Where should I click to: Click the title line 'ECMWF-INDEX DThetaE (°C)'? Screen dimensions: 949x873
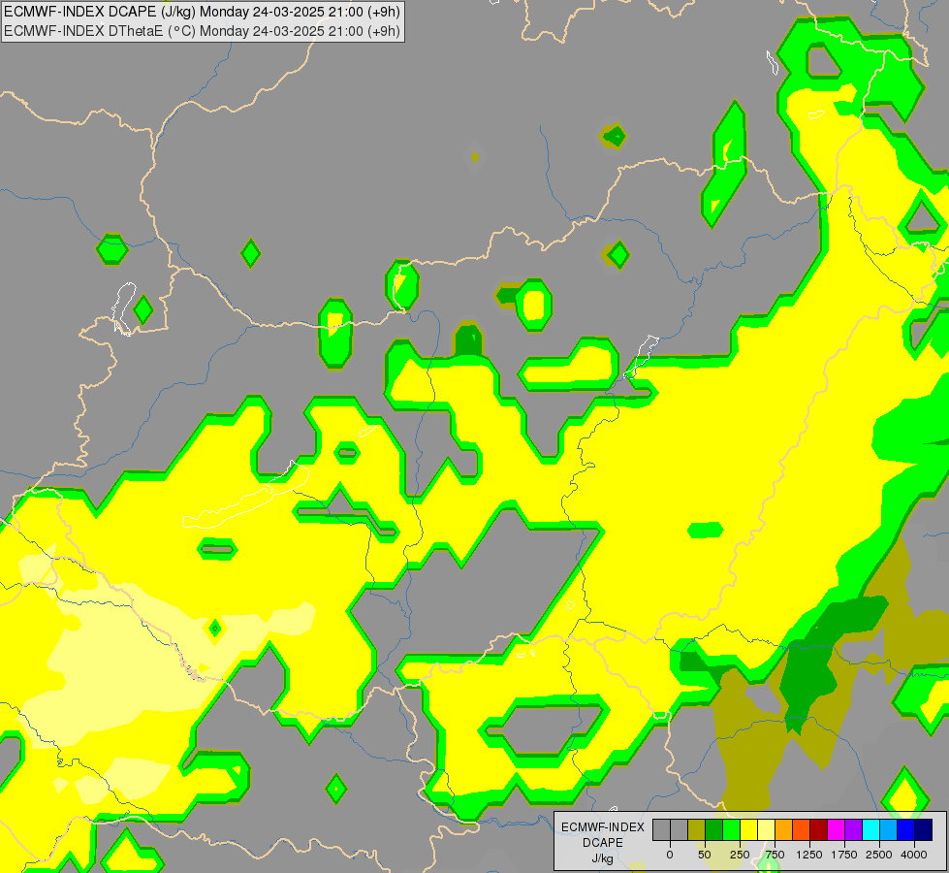click(100, 31)
